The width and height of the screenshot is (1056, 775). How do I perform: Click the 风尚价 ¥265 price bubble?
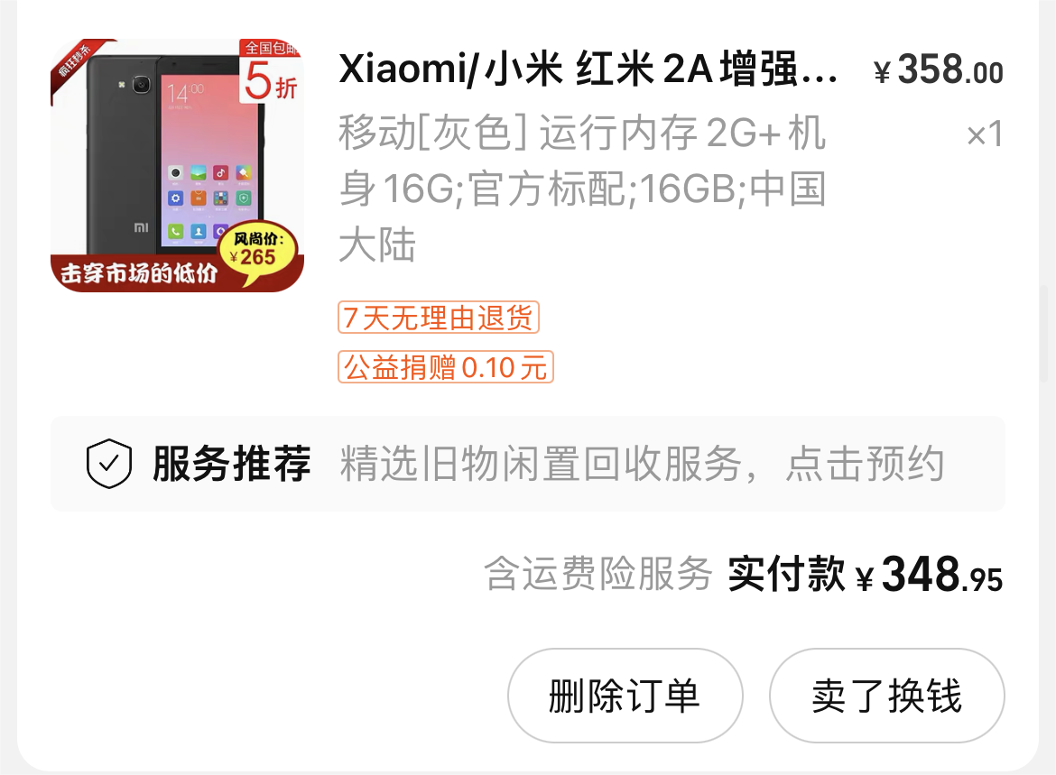point(258,251)
